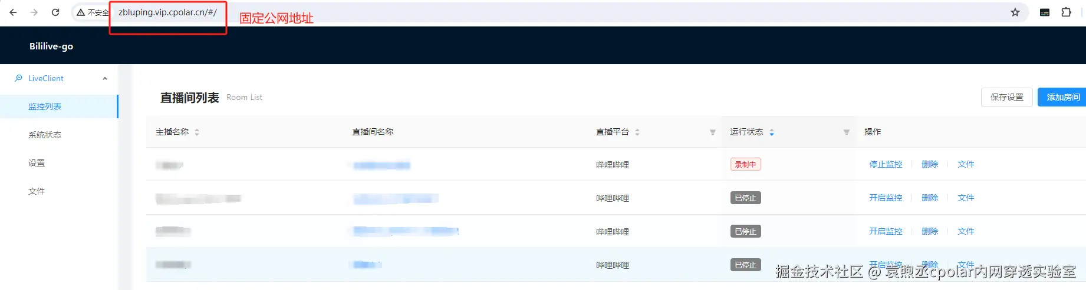Click the 添加房间 button
Image resolution: width=1086 pixels, height=290 pixels.
[1063, 97]
